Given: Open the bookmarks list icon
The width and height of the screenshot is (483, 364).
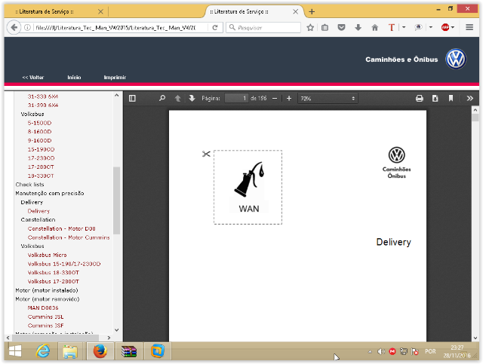Looking at the screenshot, I should [325, 28].
